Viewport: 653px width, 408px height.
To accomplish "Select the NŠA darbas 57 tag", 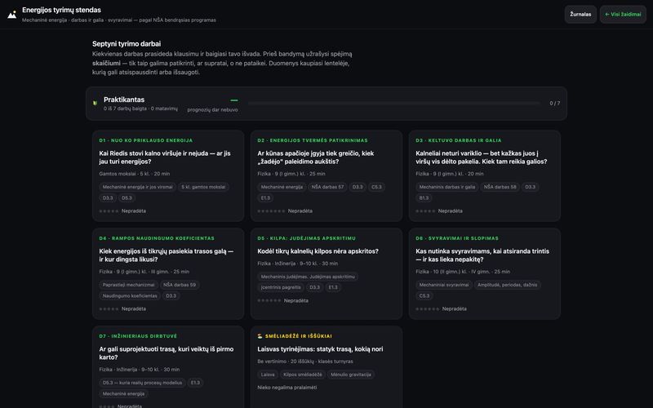I will [x=328, y=187].
